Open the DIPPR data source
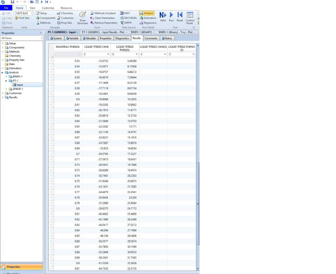 tap(126, 23)
